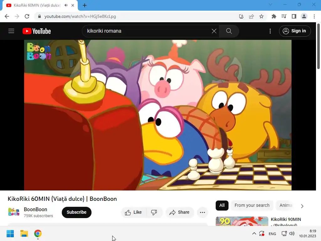Click the video player to pause

point(158,115)
